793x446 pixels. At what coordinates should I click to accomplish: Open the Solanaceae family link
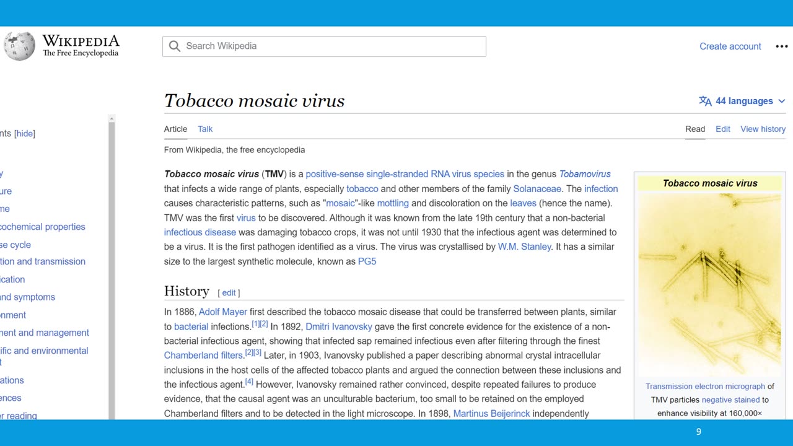(537, 189)
